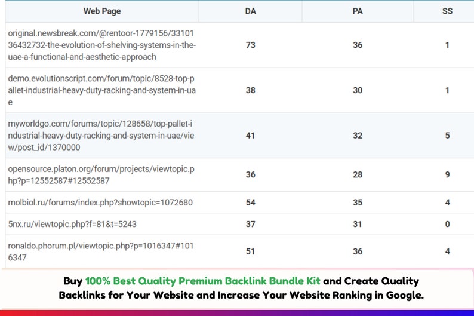Click the SS column header

pos(447,11)
